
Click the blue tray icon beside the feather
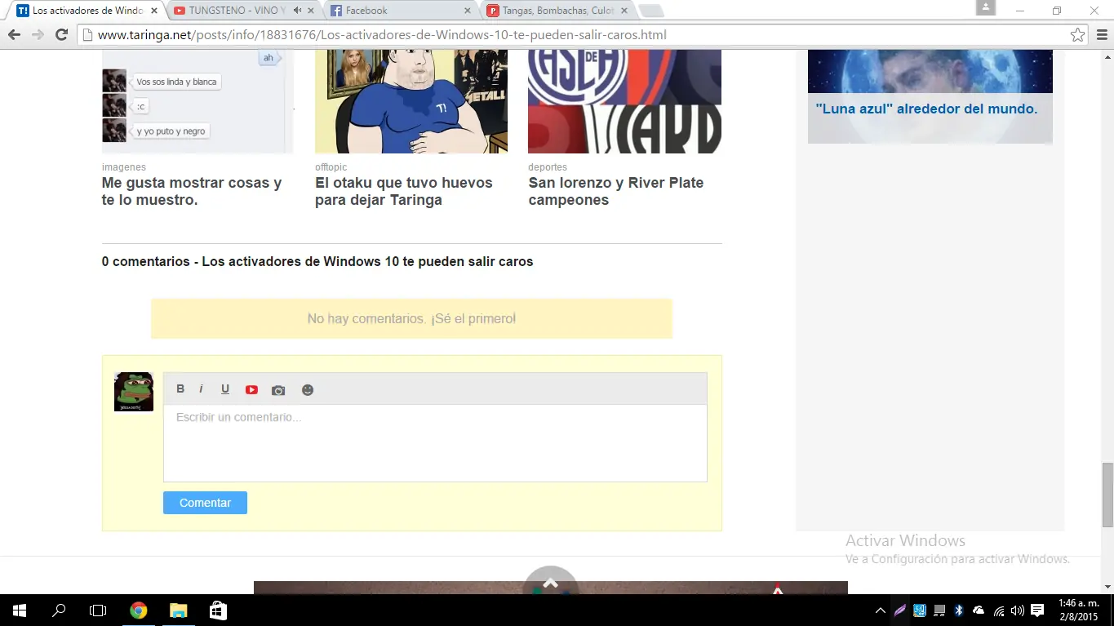coord(920,610)
